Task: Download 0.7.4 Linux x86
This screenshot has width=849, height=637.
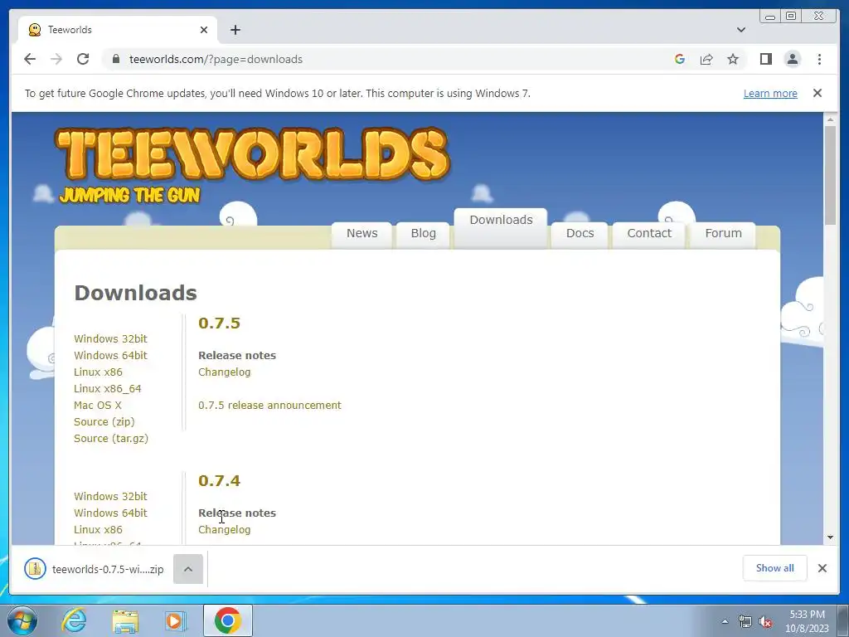Action: pos(98,530)
